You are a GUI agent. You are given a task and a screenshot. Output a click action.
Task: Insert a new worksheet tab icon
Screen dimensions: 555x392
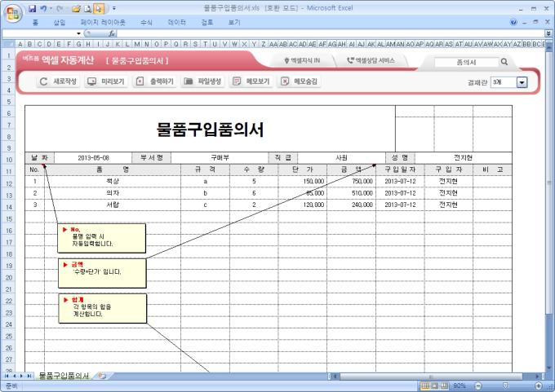pyautogui.click(x=102, y=376)
